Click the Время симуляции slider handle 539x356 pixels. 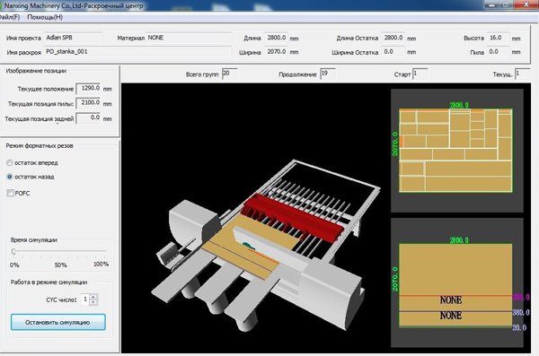[x=13, y=252]
